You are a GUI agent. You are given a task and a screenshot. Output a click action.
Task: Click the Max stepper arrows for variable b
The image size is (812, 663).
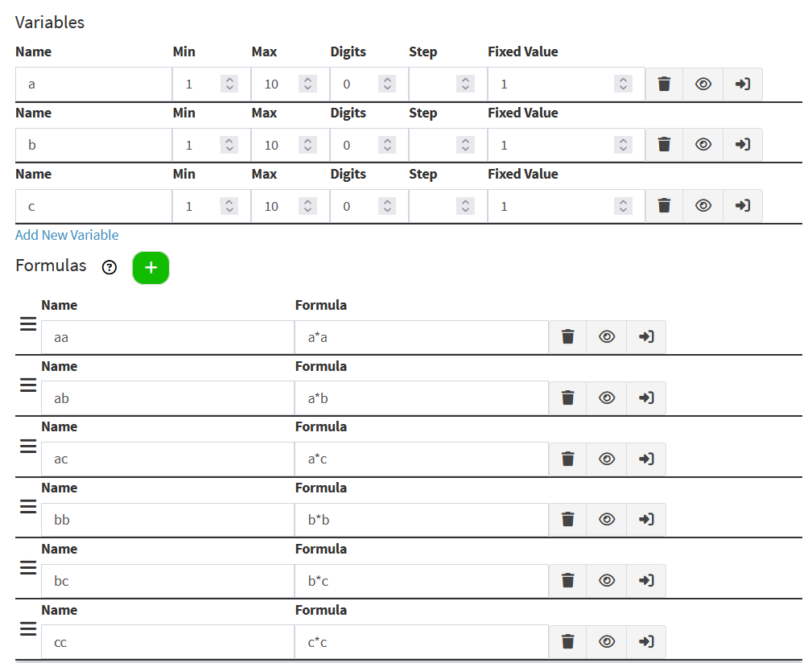pos(307,145)
